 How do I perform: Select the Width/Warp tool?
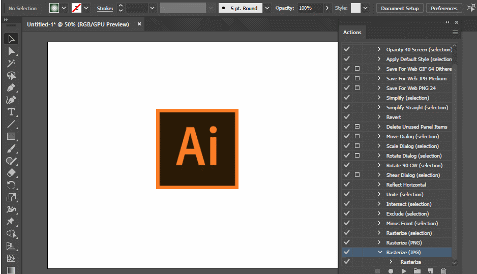click(x=11, y=209)
